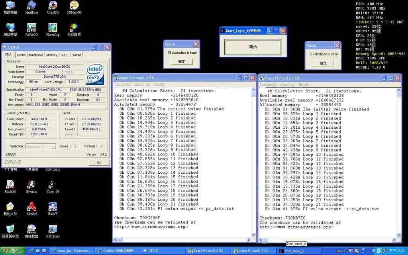This screenshot has height=255, width=408.
Task: Click 確定 in the Finish dialog near the sensor overlay
Action: [323, 63]
